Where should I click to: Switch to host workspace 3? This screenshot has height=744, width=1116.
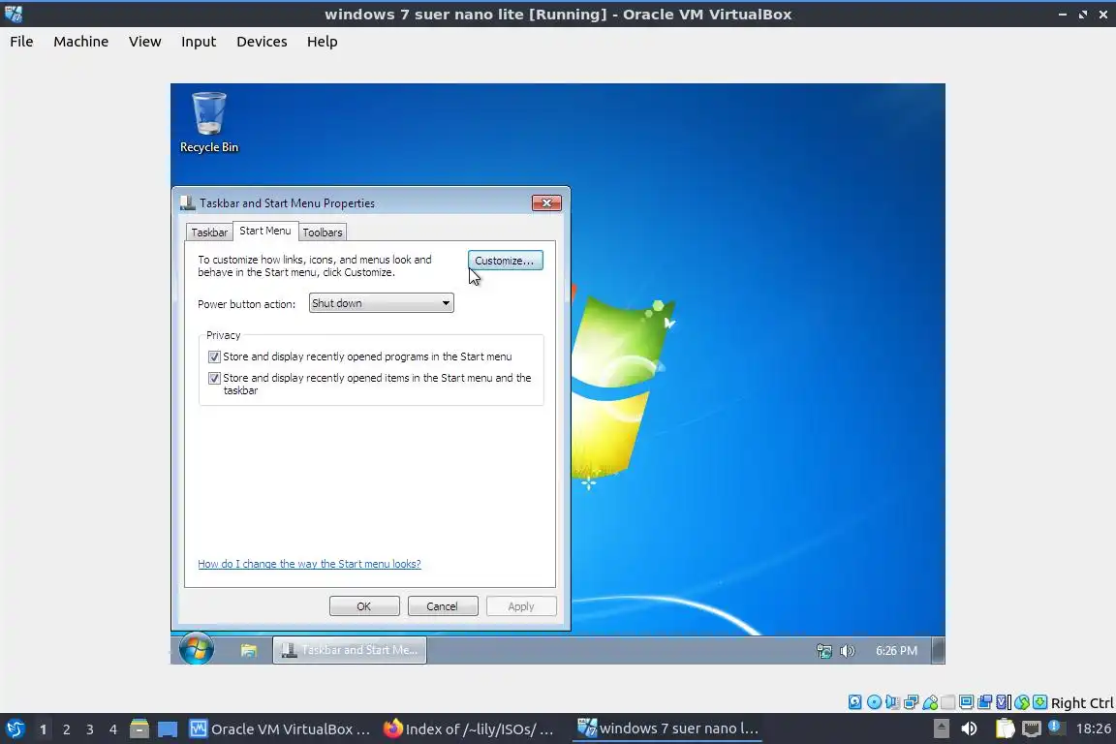pos(90,729)
